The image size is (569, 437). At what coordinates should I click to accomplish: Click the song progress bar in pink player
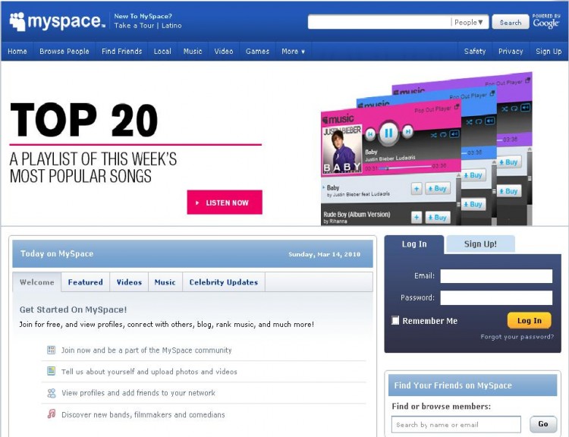click(407, 168)
